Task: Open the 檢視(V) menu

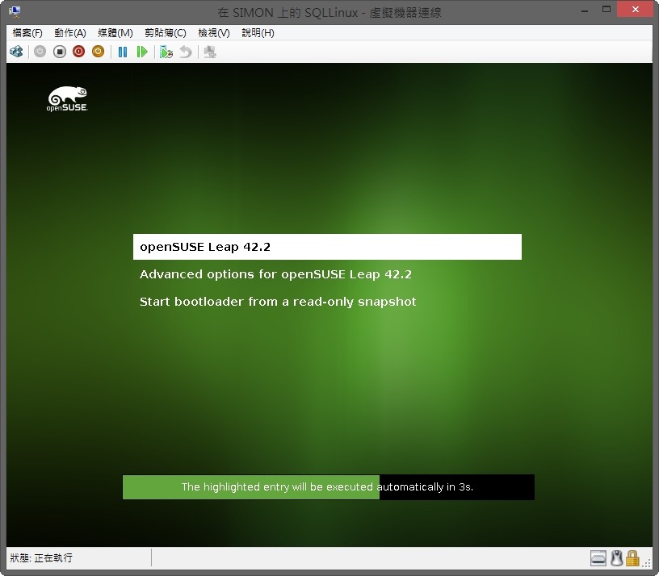Action: coord(214,33)
